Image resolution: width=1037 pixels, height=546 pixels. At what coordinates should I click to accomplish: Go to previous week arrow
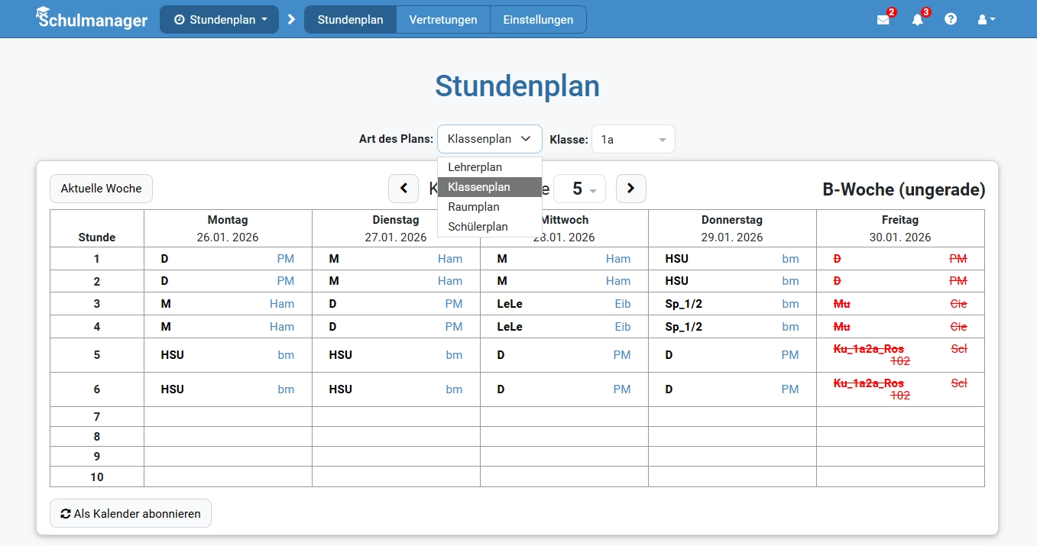click(403, 189)
